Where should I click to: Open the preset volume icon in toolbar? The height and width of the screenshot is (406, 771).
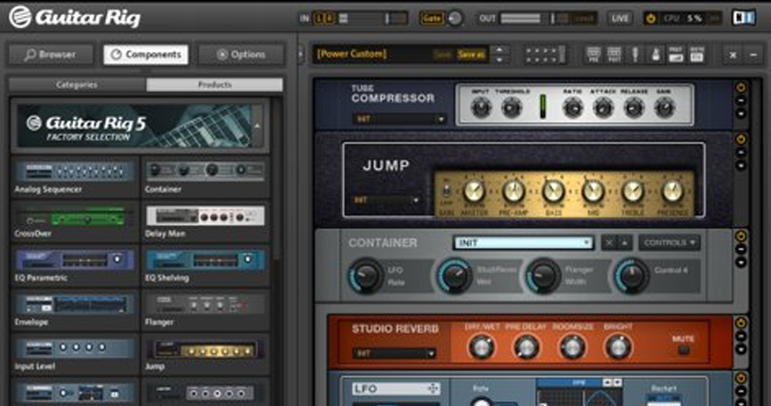pos(676,55)
